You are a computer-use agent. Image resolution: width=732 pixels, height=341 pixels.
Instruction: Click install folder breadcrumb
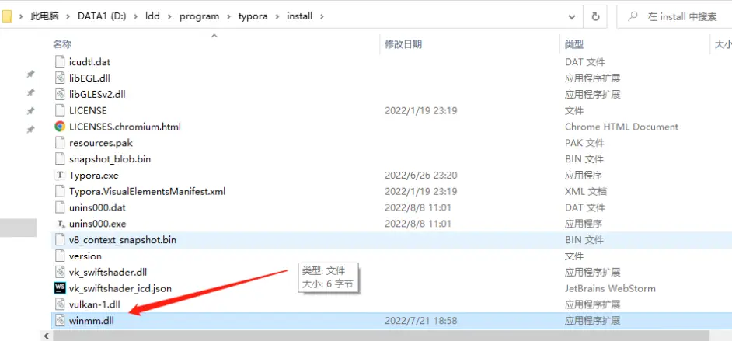[x=300, y=16]
